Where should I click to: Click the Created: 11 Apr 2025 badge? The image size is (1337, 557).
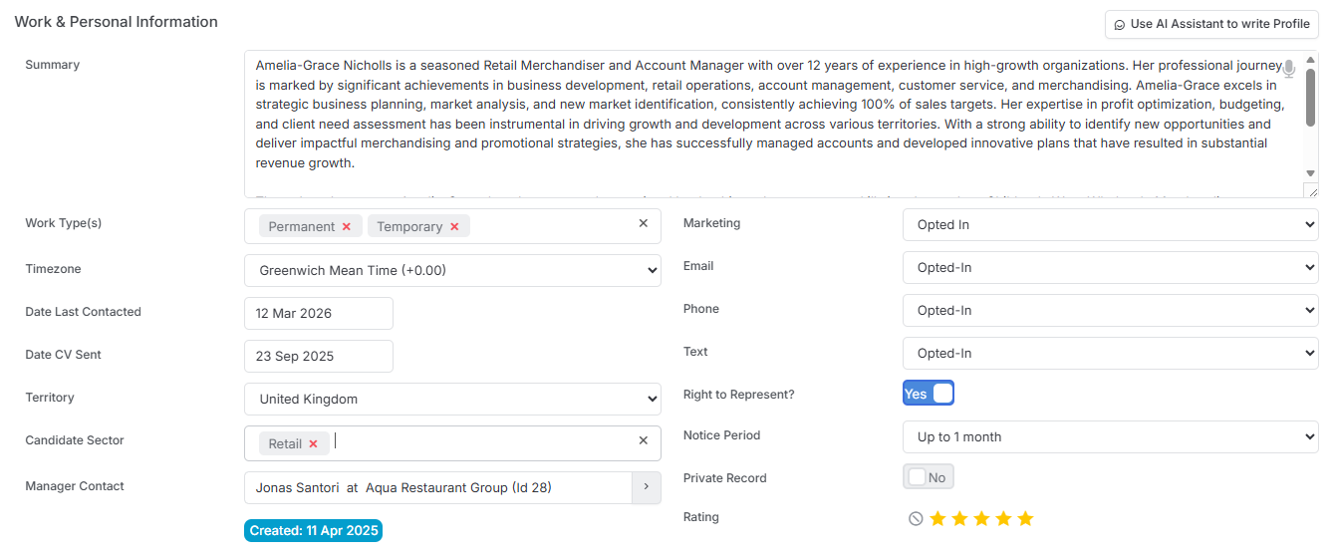pyautogui.click(x=313, y=530)
